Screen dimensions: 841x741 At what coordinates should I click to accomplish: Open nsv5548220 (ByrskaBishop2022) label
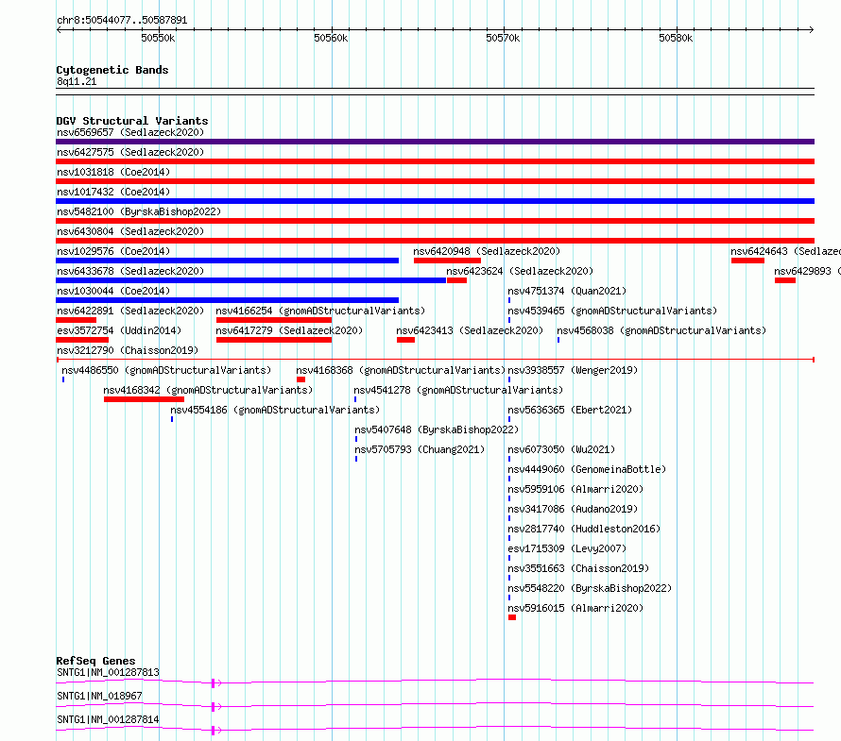coord(590,588)
